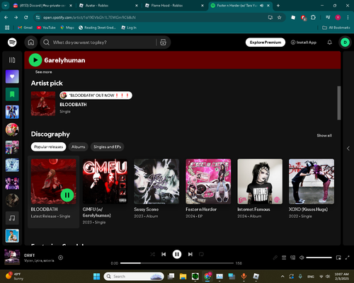Open the BLOODBATH single title in Artist pick

tap(73, 105)
